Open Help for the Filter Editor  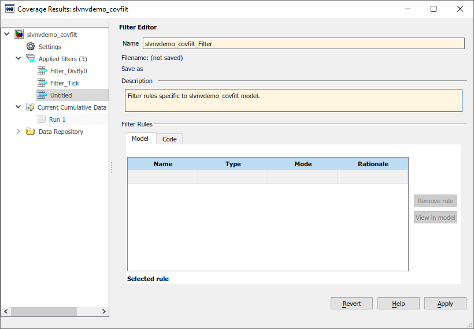tap(398, 304)
